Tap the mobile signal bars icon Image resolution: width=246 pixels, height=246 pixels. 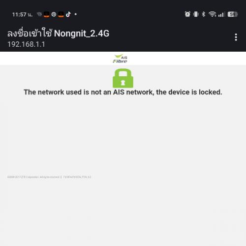tap(221, 14)
